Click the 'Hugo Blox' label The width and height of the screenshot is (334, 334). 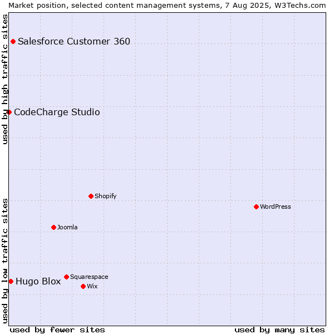38,281
